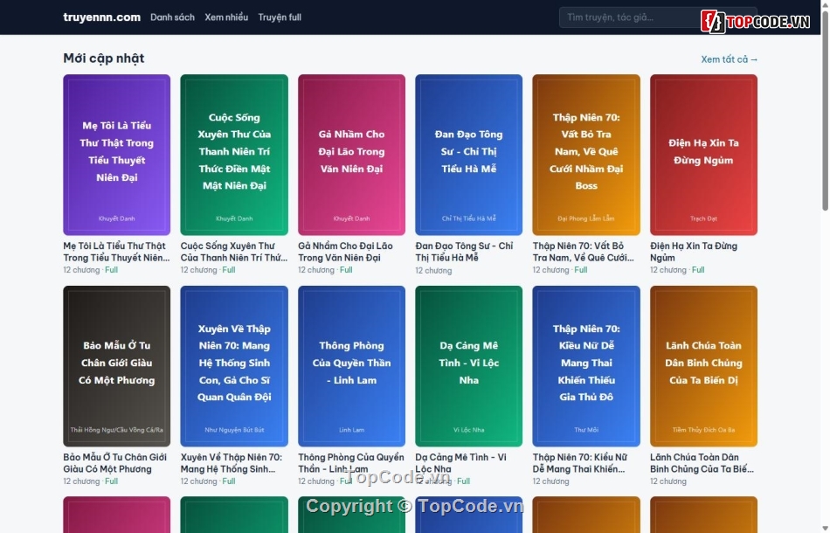
Task: Open the Thông Phòng Của Quyền Thần cover
Action: [351, 366]
